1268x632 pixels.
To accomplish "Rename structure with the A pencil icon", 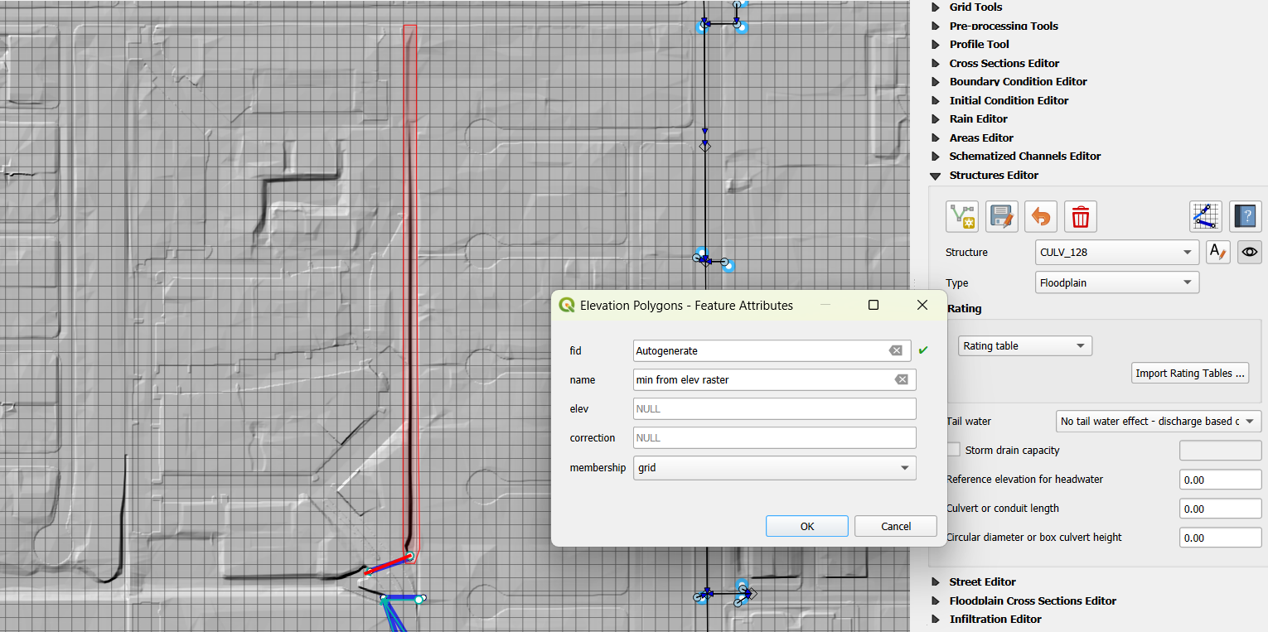I will coord(1217,252).
